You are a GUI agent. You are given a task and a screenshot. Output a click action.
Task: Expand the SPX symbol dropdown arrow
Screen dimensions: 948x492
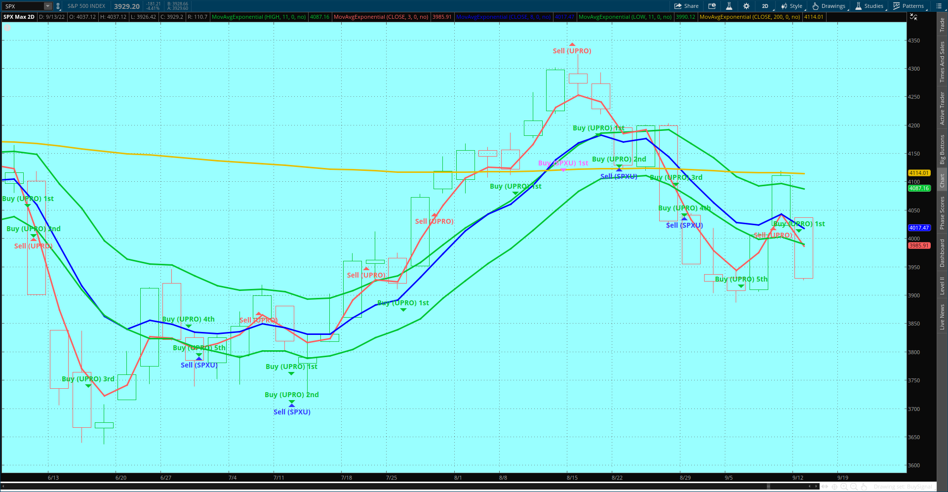pyautogui.click(x=48, y=6)
